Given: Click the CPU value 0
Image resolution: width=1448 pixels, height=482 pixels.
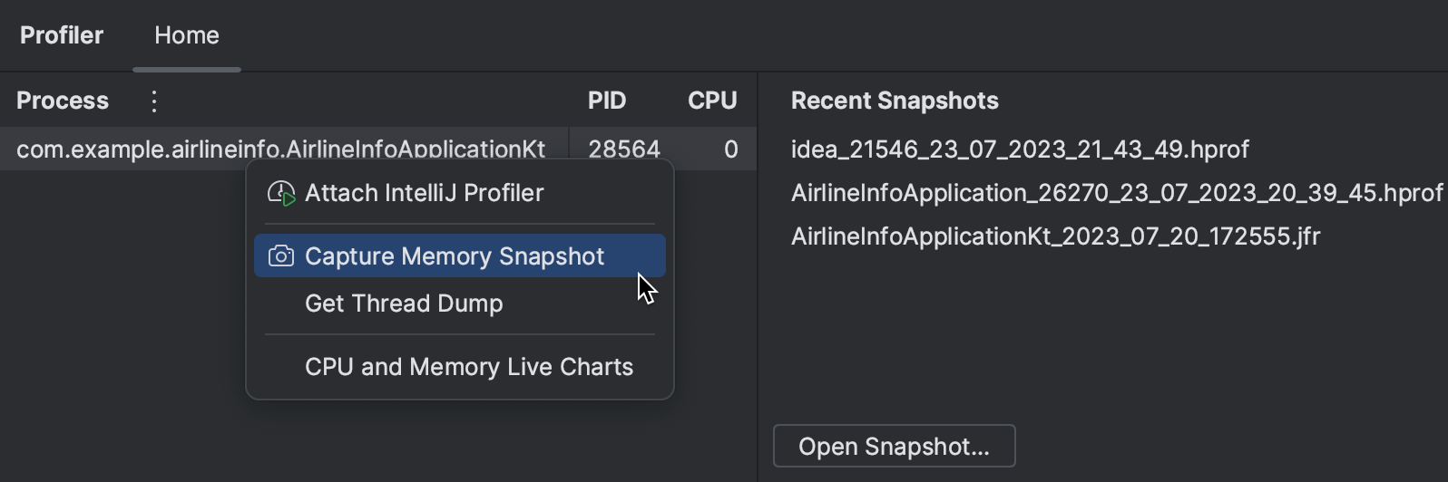Looking at the screenshot, I should [731, 149].
